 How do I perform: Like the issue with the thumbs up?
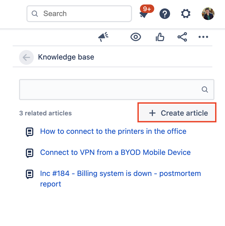(x=160, y=37)
